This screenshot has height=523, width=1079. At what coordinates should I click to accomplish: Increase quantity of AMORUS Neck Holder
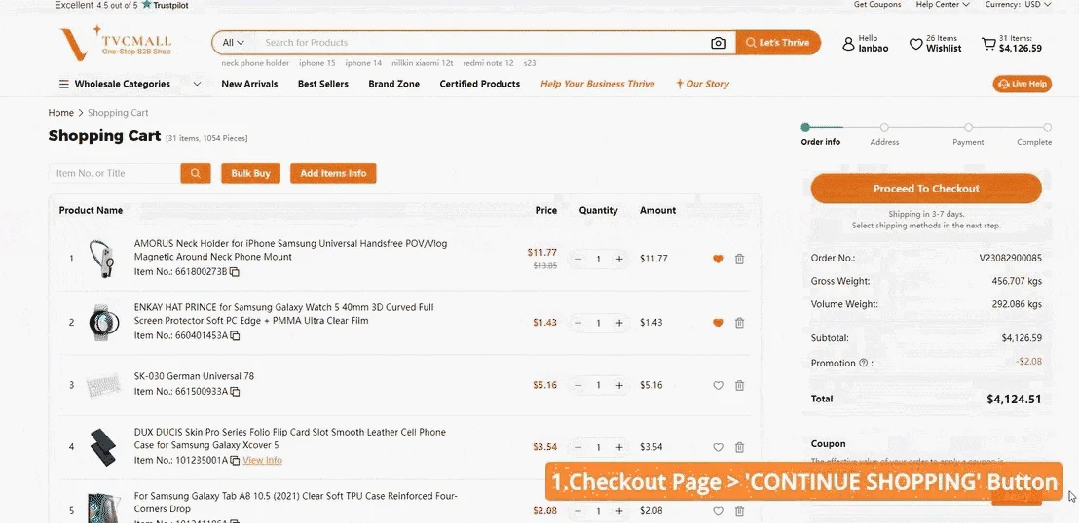coord(619,260)
